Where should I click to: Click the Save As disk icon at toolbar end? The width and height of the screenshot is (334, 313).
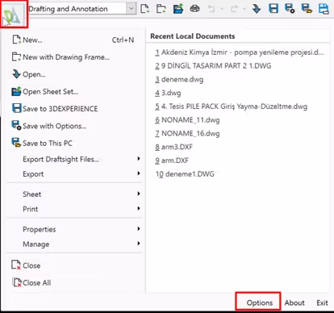(x=324, y=9)
